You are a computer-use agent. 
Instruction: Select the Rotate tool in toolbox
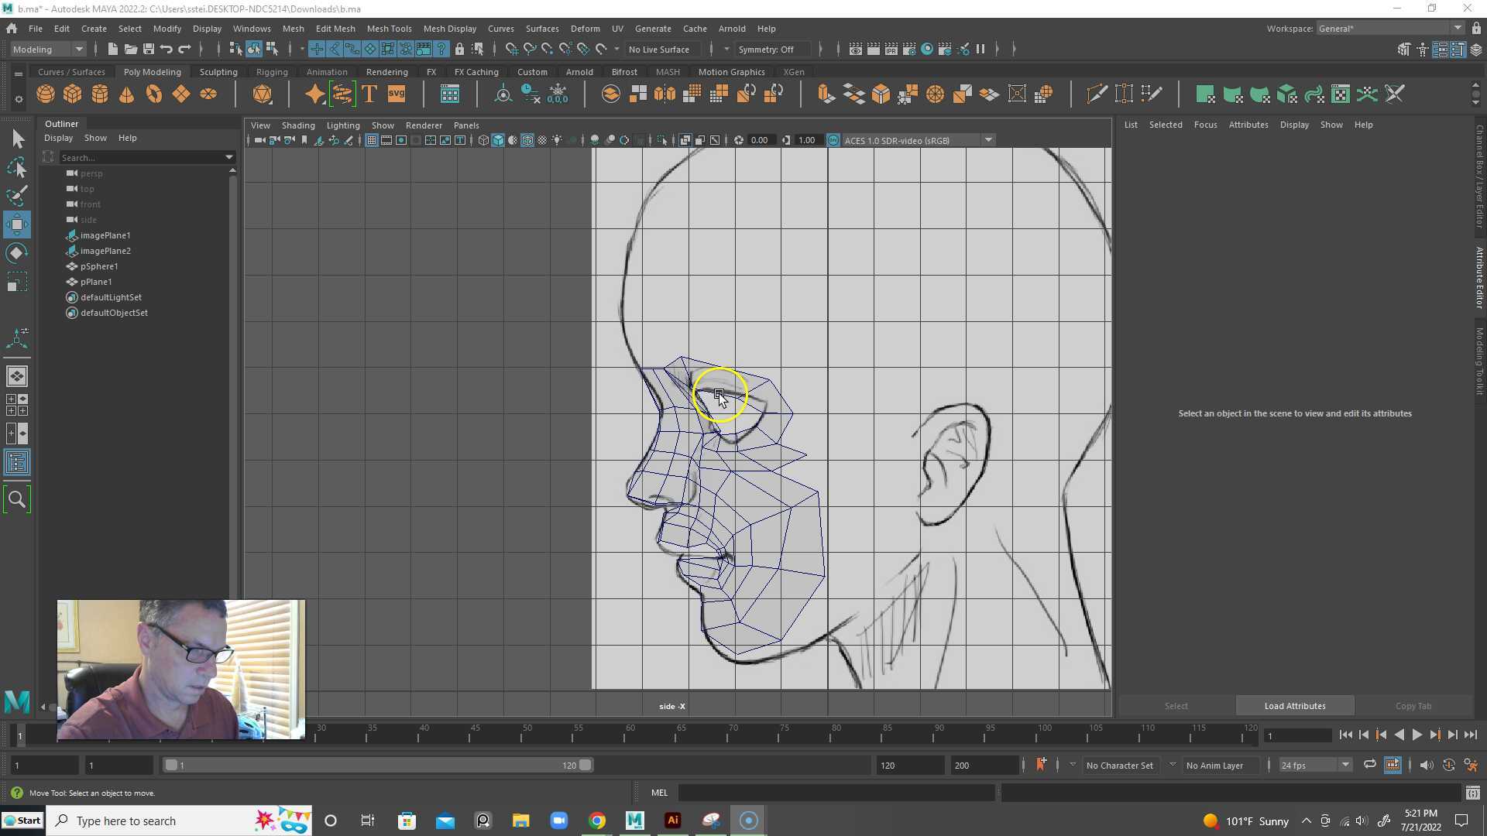pos(17,253)
